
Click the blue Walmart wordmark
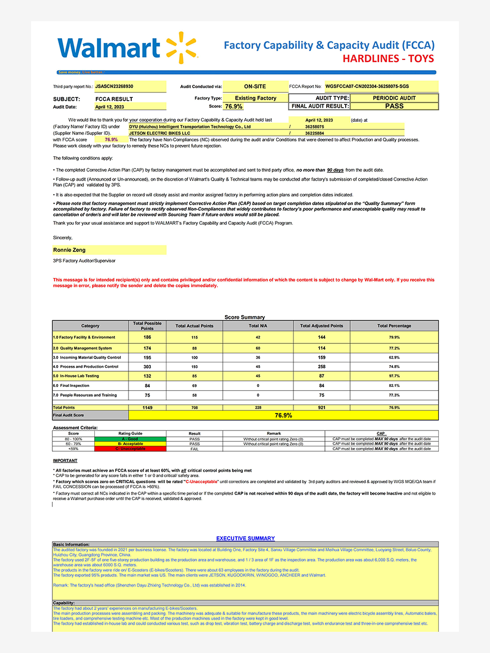coord(109,48)
